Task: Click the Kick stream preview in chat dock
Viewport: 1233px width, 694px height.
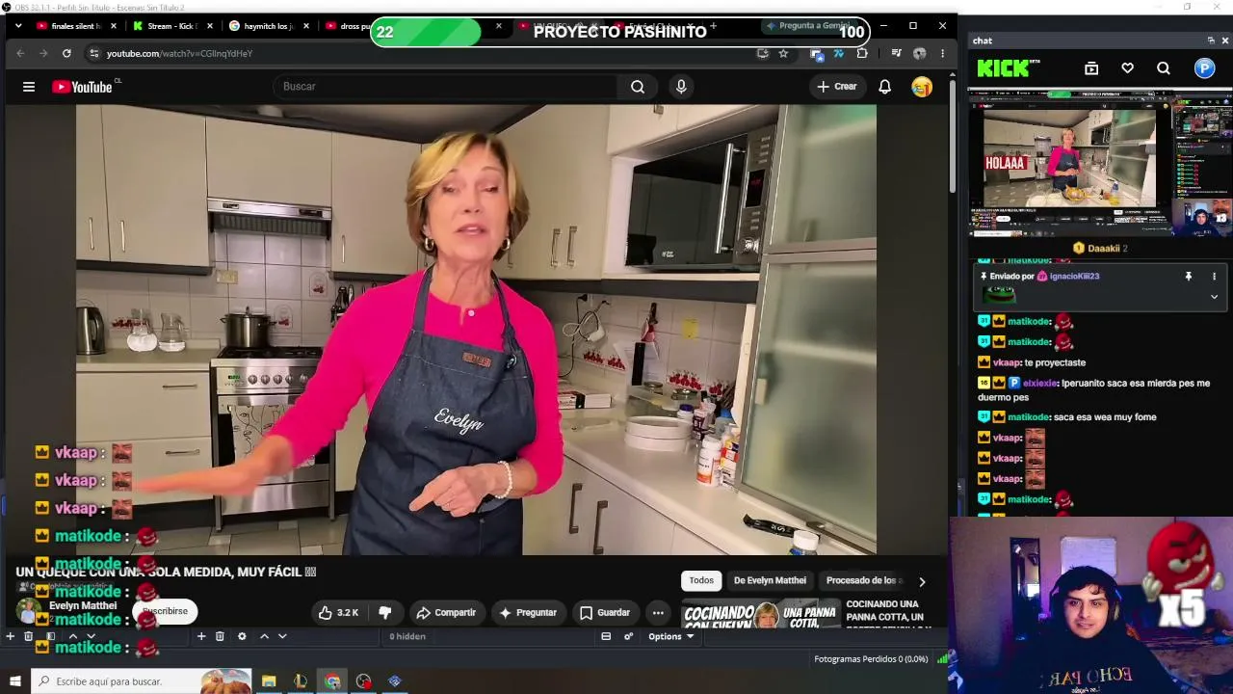Action: click(x=1099, y=163)
